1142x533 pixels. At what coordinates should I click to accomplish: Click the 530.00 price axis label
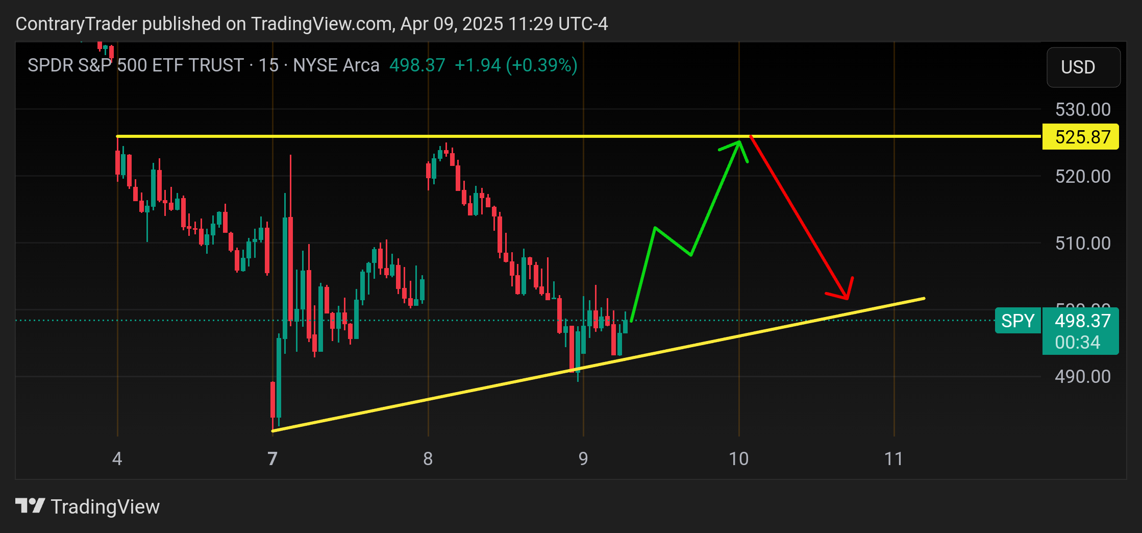click(1083, 109)
